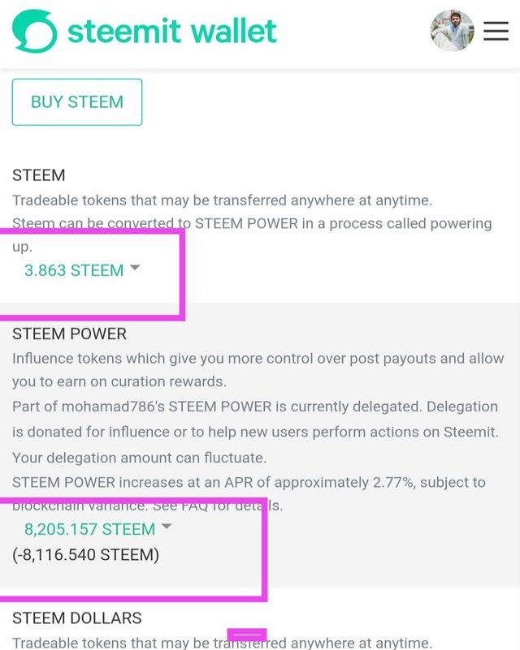
Task: Expand the 8,205.157 STEEM power dropdown
Action: coord(98,529)
